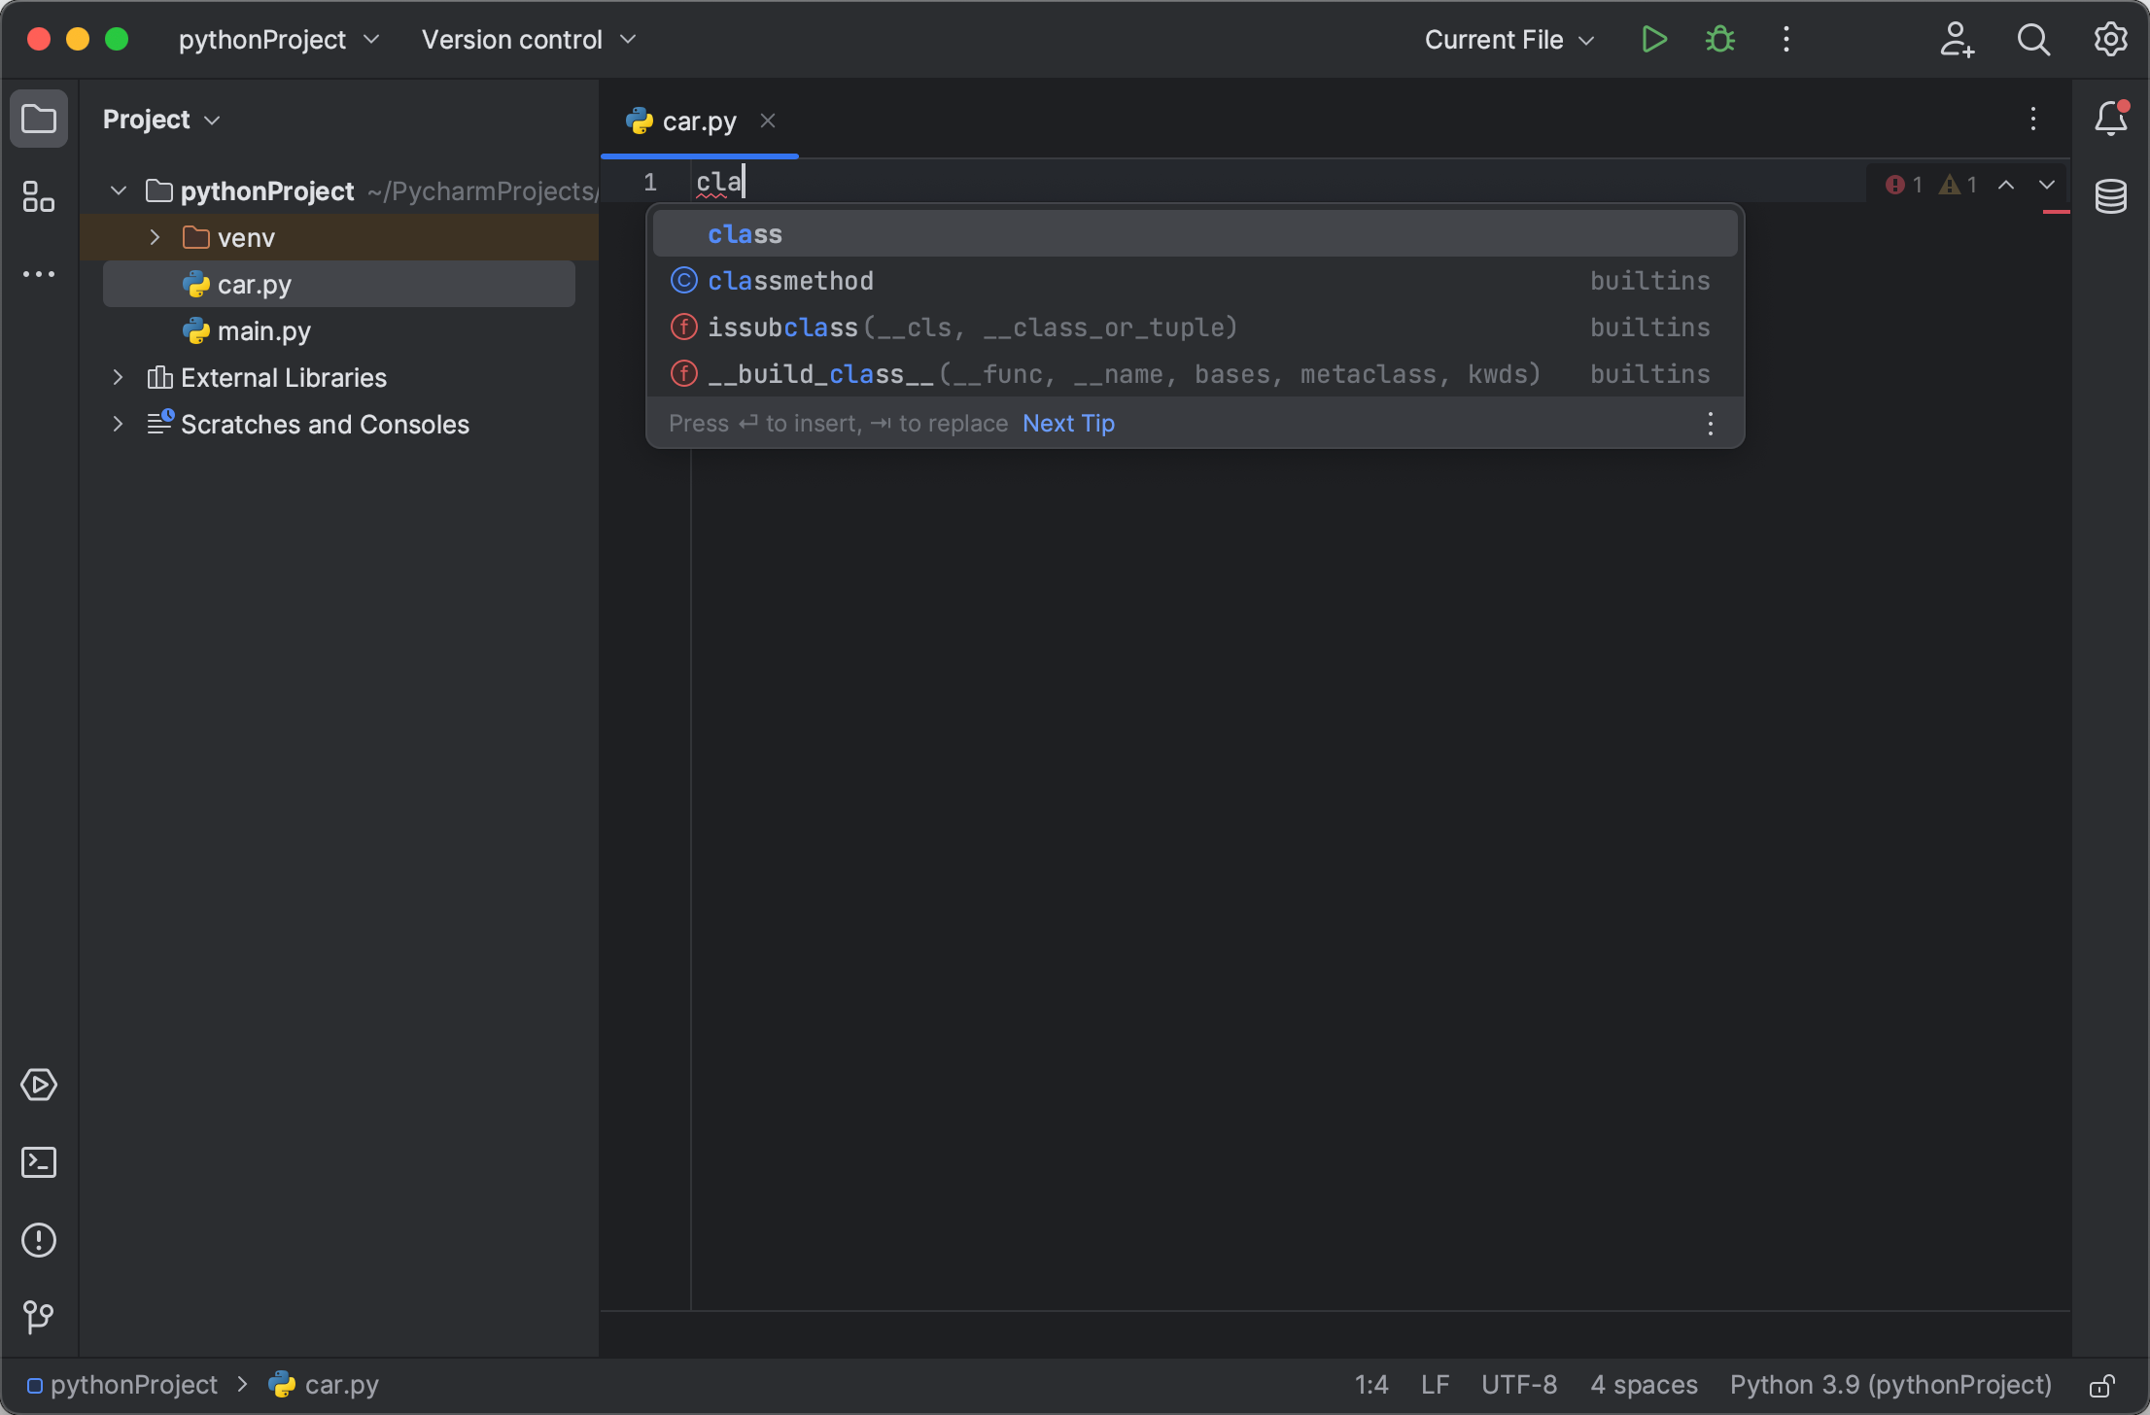Show notifications via the bell icon

2109,119
